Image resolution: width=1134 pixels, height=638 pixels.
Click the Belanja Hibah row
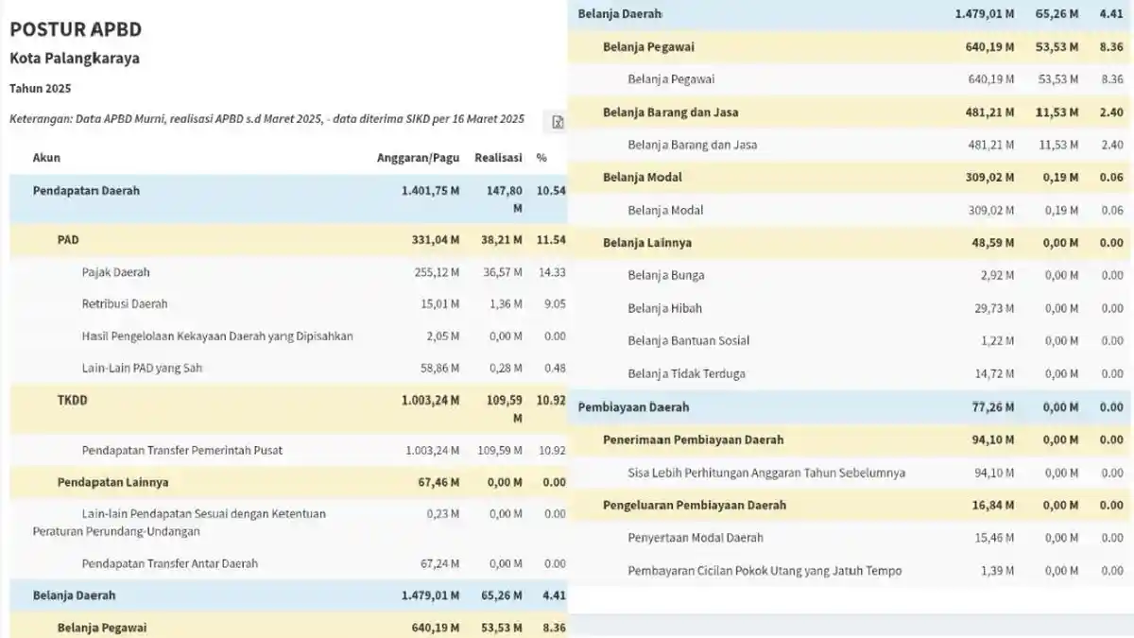(x=850, y=308)
